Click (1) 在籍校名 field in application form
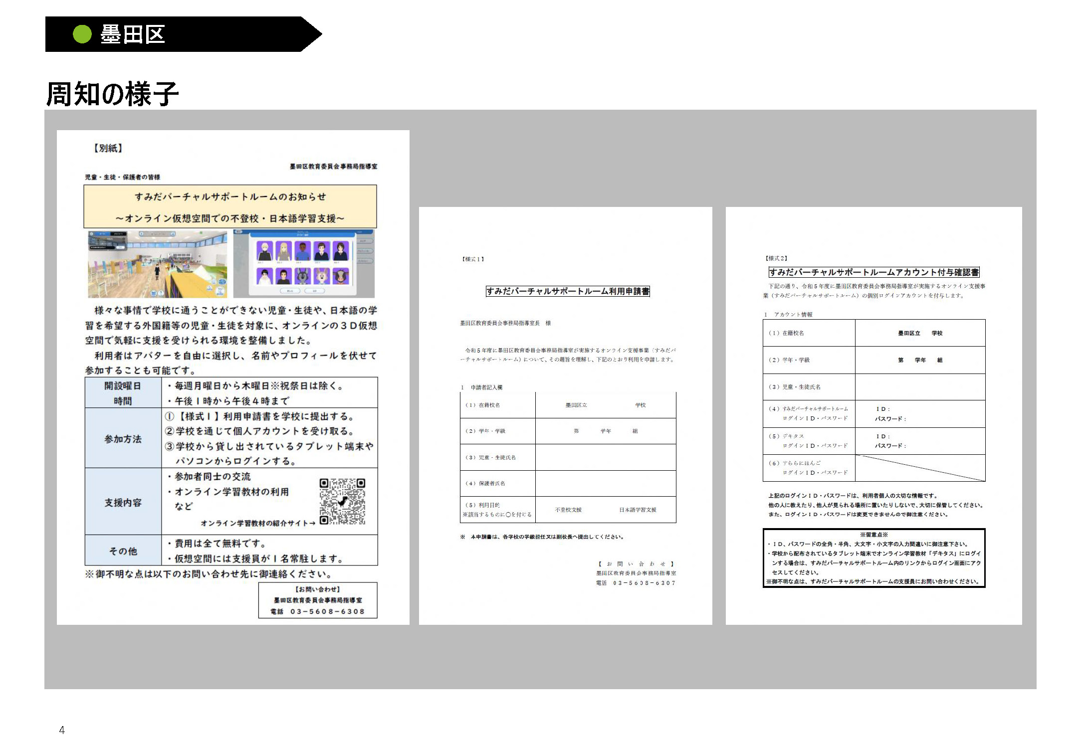Screen dimensions: 1081x748 pos(606,405)
